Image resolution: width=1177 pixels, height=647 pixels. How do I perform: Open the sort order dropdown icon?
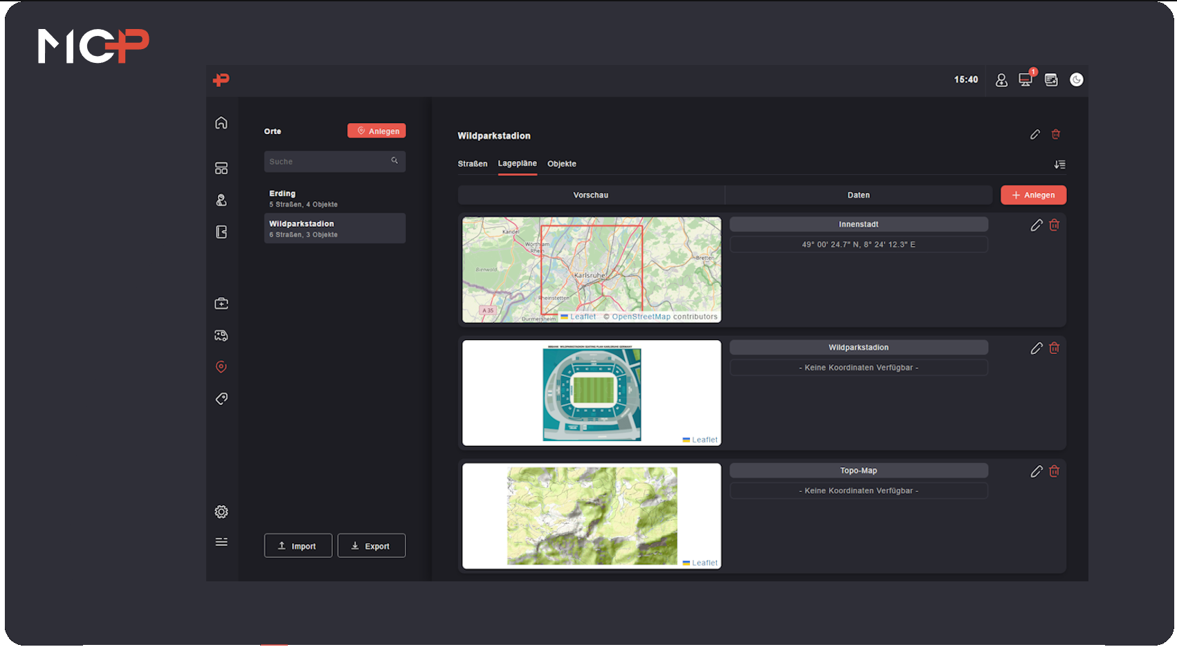pos(1059,165)
